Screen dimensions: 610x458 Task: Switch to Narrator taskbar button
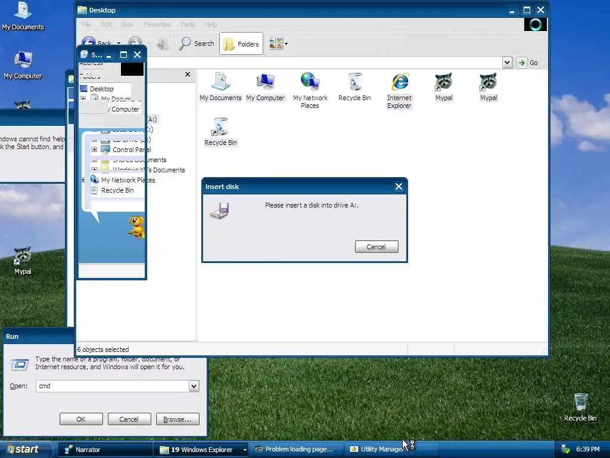(105, 450)
